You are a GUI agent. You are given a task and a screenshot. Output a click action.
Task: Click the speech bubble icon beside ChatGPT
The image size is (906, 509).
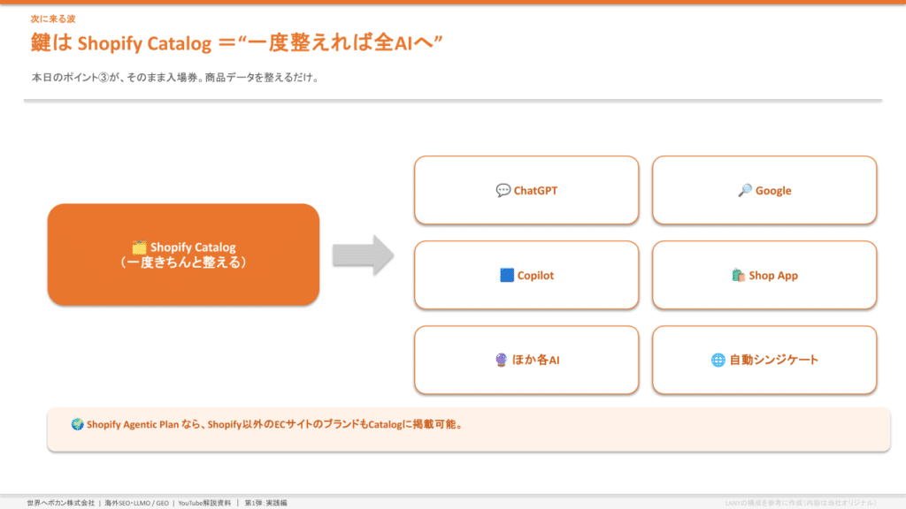click(503, 191)
